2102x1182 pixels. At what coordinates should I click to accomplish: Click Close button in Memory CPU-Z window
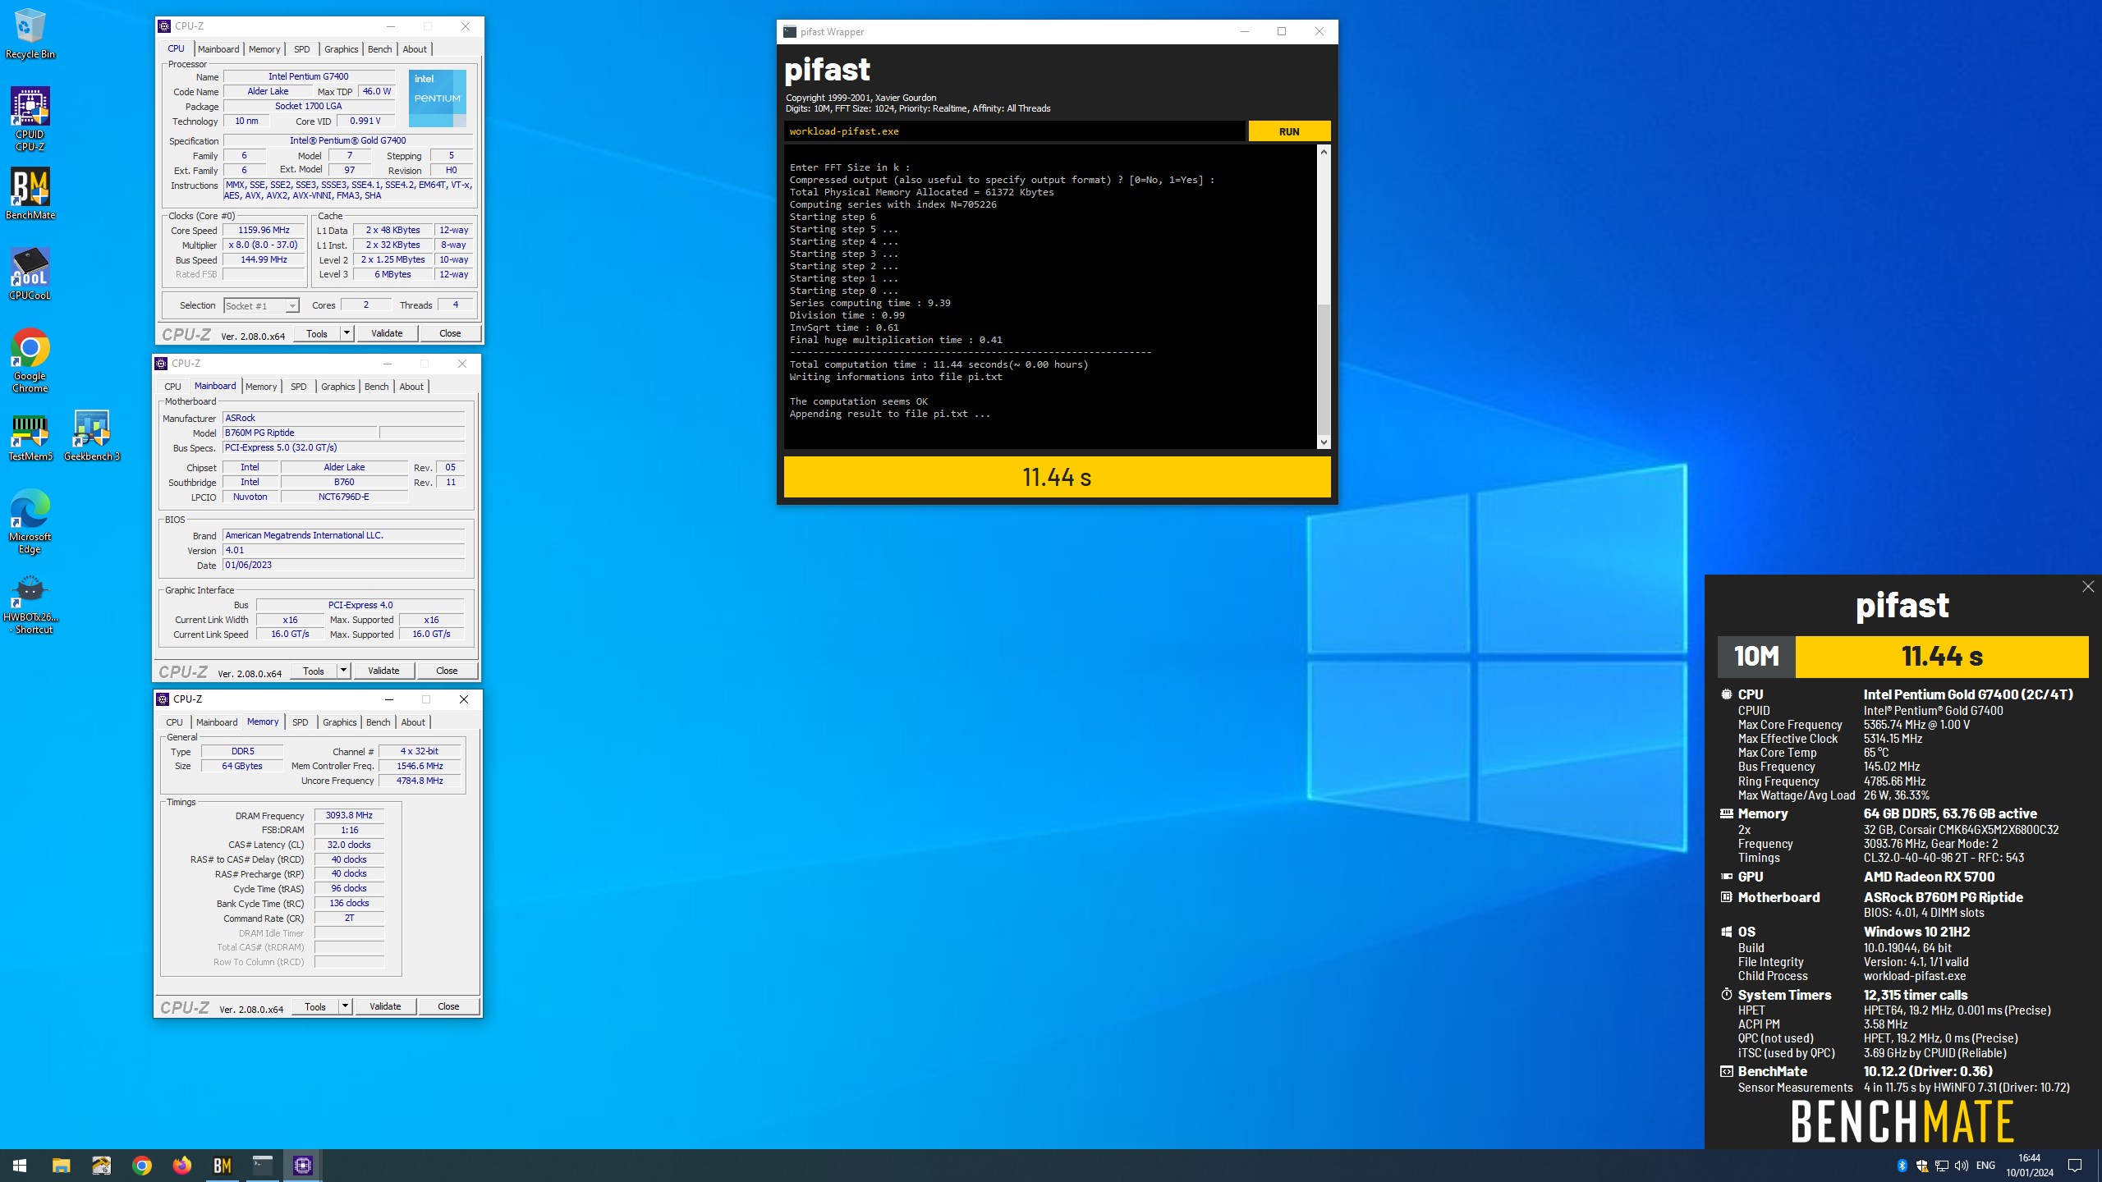coord(448,1006)
